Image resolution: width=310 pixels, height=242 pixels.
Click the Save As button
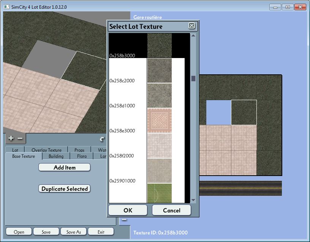tap(74, 232)
